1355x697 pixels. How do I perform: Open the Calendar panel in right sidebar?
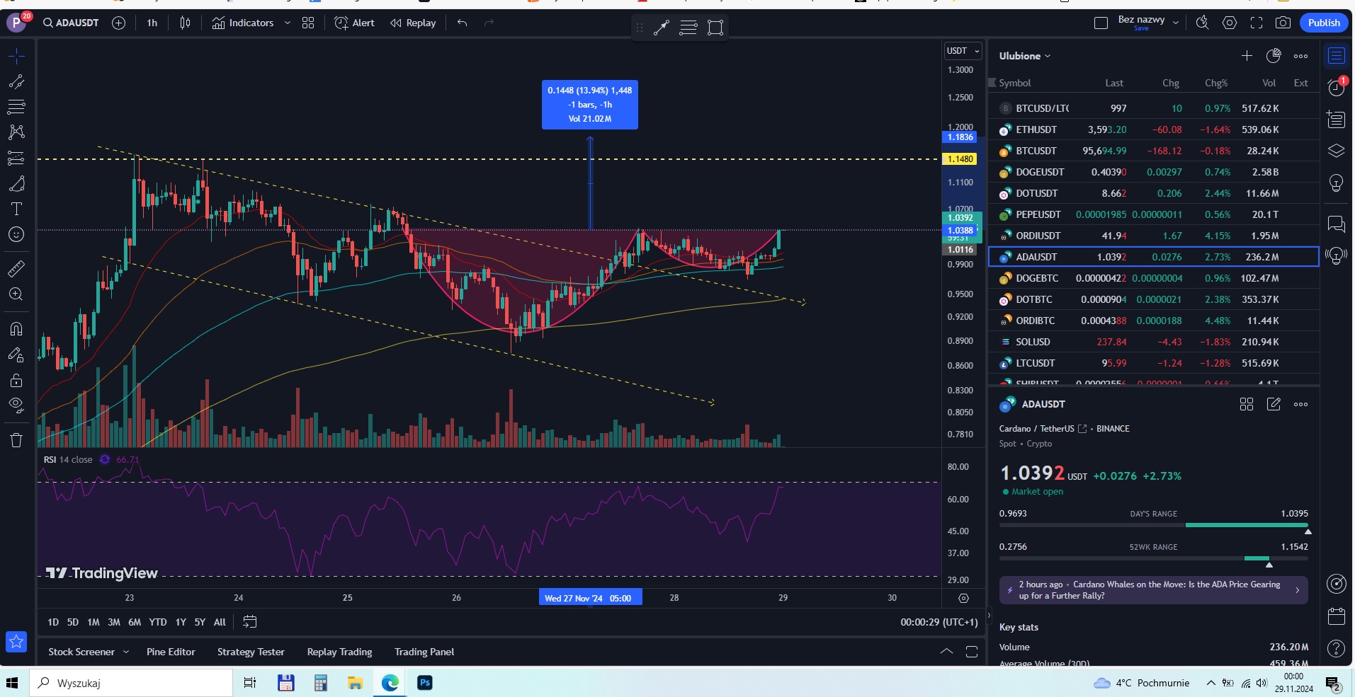[x=1337, y=616]
